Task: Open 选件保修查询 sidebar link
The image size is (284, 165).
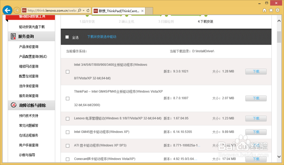Action: tap(29, 86)
